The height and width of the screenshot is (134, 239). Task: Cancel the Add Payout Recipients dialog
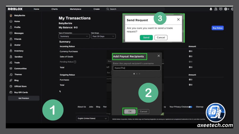point(144,111)
